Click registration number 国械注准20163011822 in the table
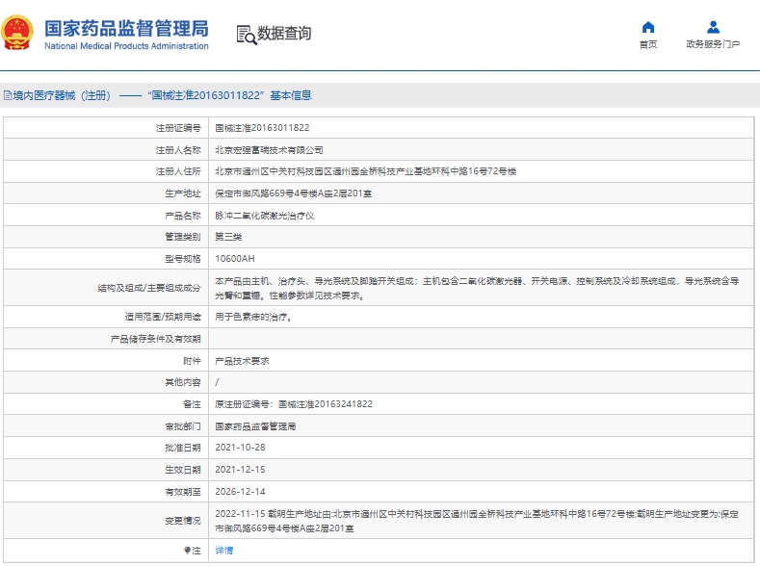The height and width of the screenshot is (566, 760). pyautogui.click(x=261, y=127)
